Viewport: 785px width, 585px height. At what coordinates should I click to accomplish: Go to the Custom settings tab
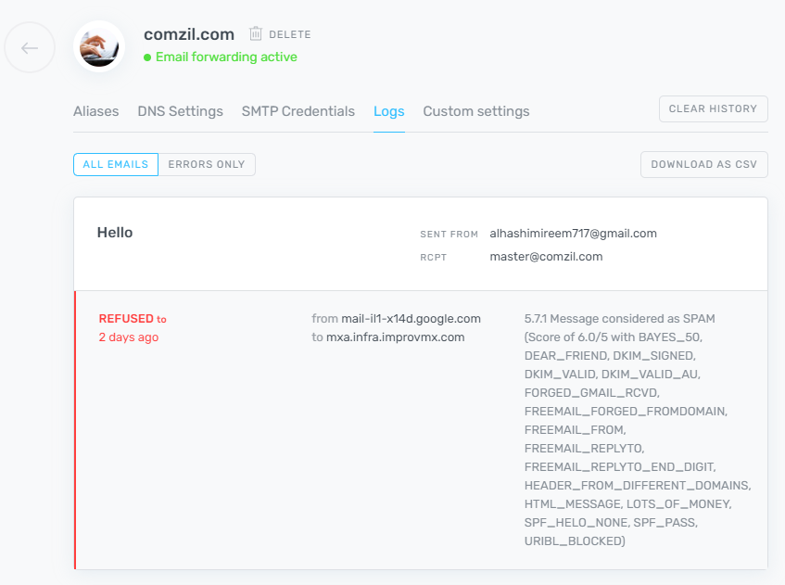tap(476, 111)
